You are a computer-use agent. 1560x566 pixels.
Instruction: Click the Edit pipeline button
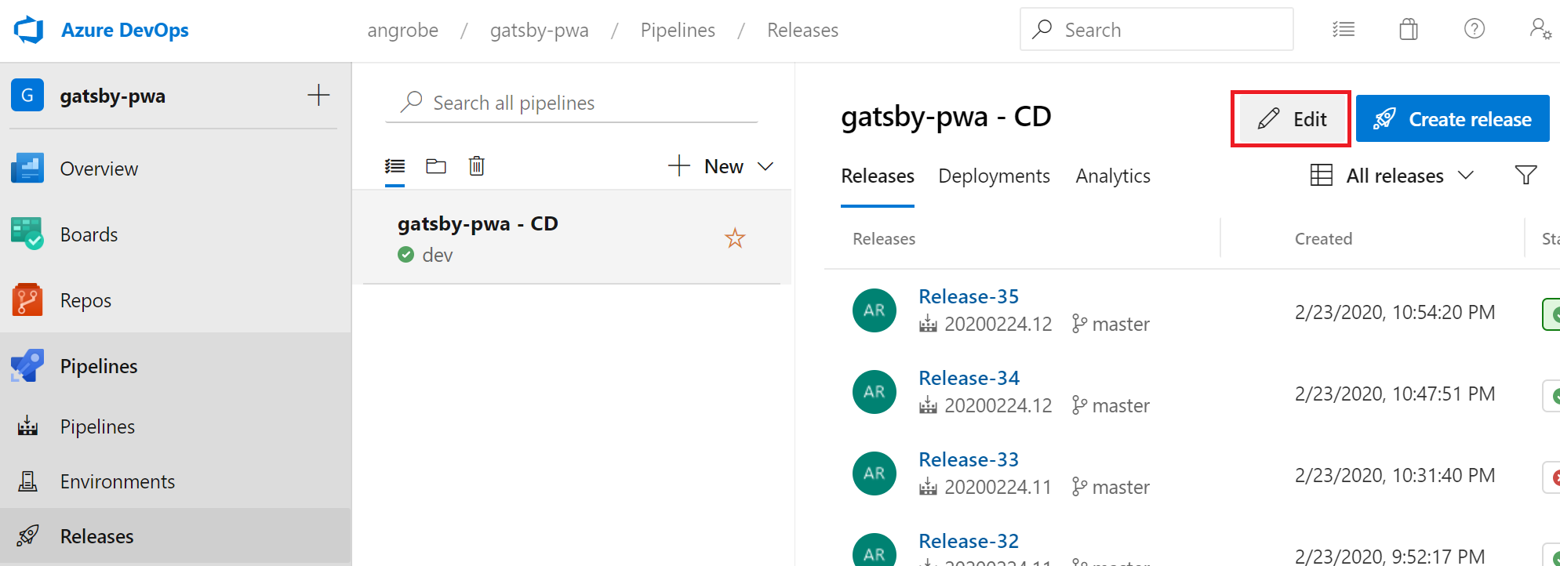1291,118
